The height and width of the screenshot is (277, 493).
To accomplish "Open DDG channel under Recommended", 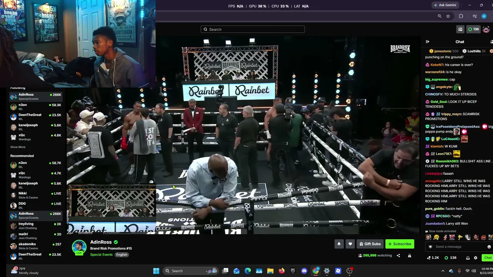I will coord(36,205).
